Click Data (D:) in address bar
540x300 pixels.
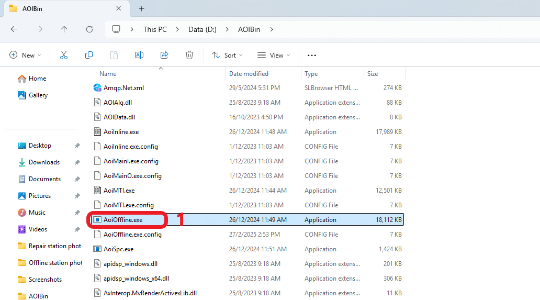tap(203, 29)
